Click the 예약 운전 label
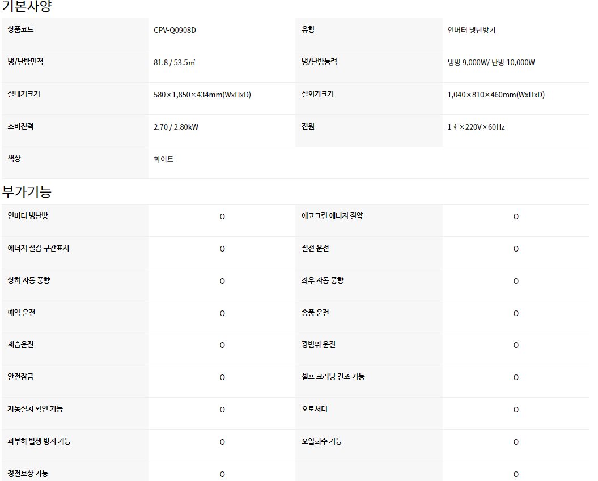Screen dimensions: 598x481 click(22, 313)
